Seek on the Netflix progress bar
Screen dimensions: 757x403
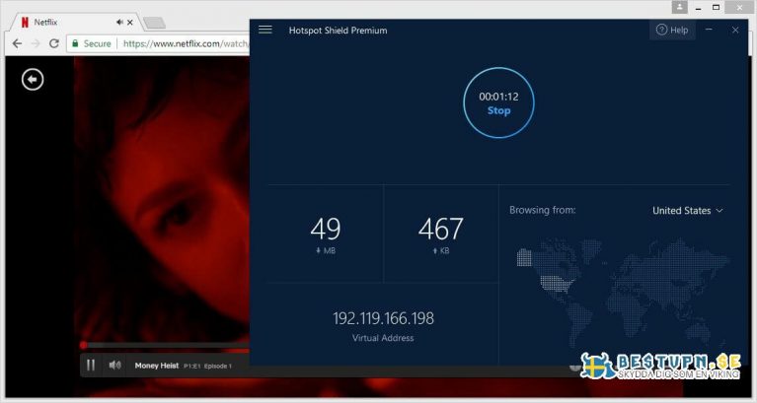pos(166,345)
